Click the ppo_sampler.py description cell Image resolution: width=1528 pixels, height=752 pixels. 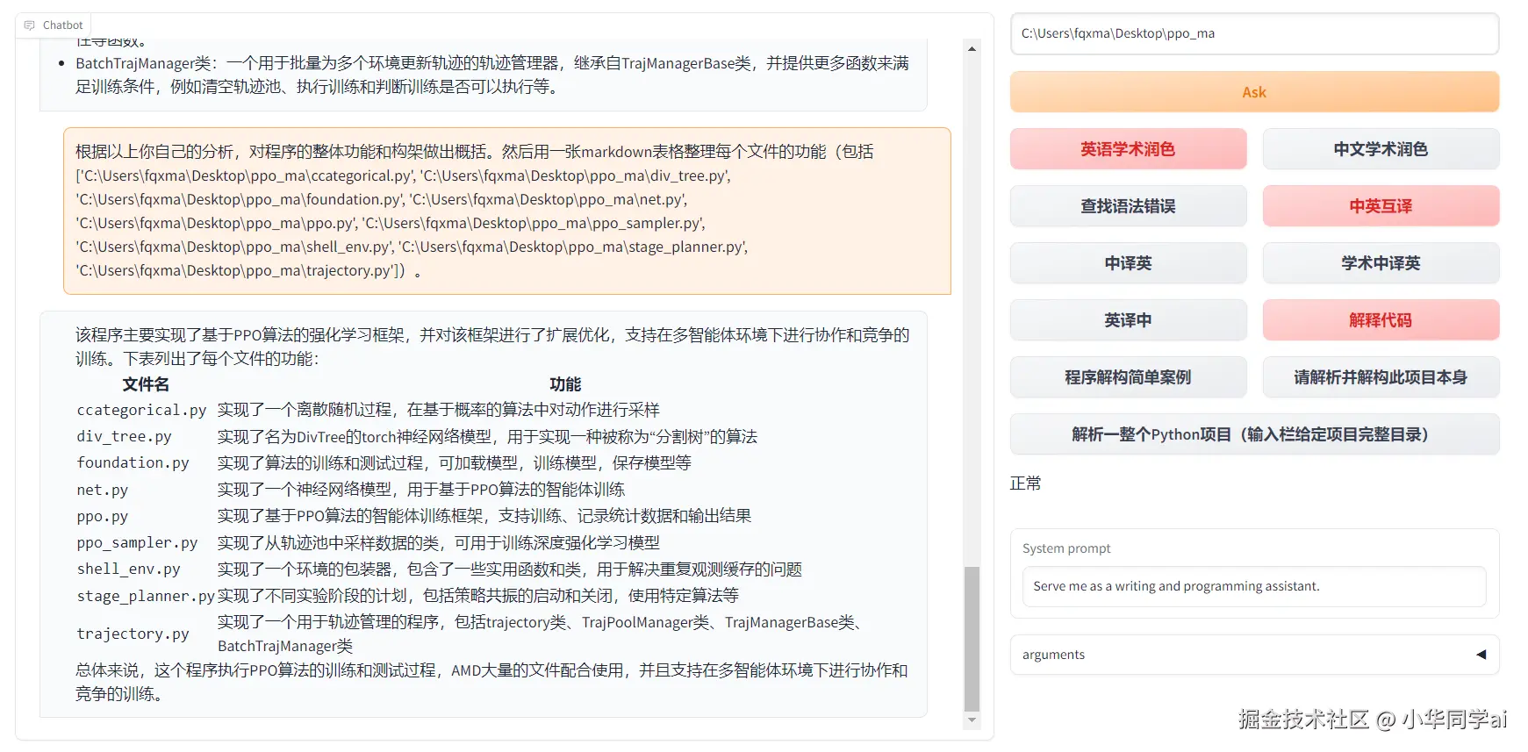(439, 542)
